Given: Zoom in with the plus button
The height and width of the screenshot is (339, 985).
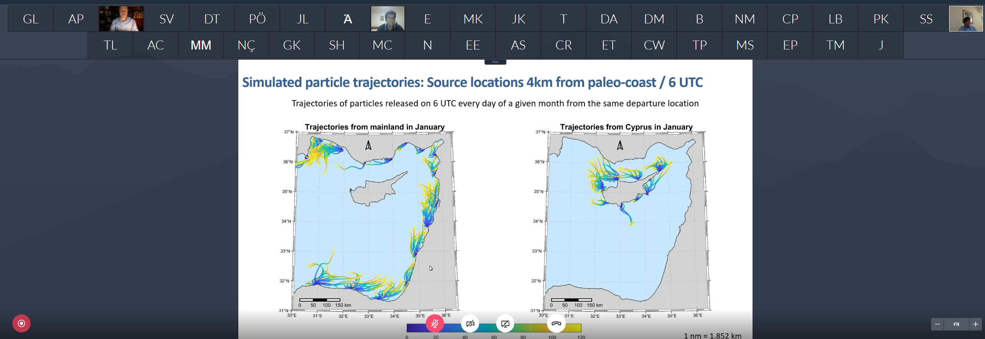Looking at the screenshot, I should point(975,324).
